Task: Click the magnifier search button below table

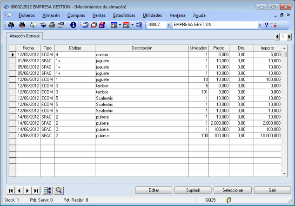Action: click(59, 190)
